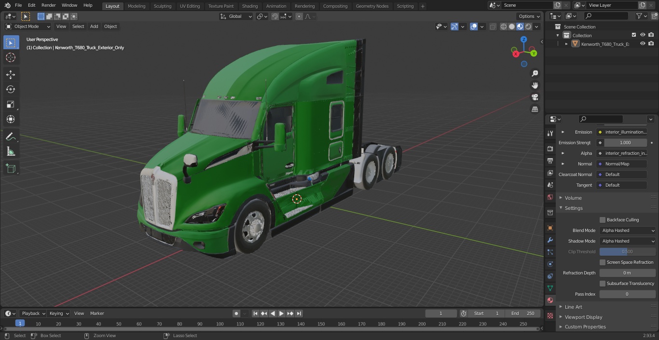This screenshot has height=340, width=659.
Task: Open the viewport Add menu
Action: coord(94,27)
